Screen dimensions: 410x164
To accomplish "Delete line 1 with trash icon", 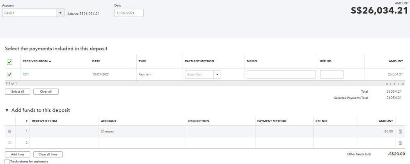I will click(x=400, y=132).
